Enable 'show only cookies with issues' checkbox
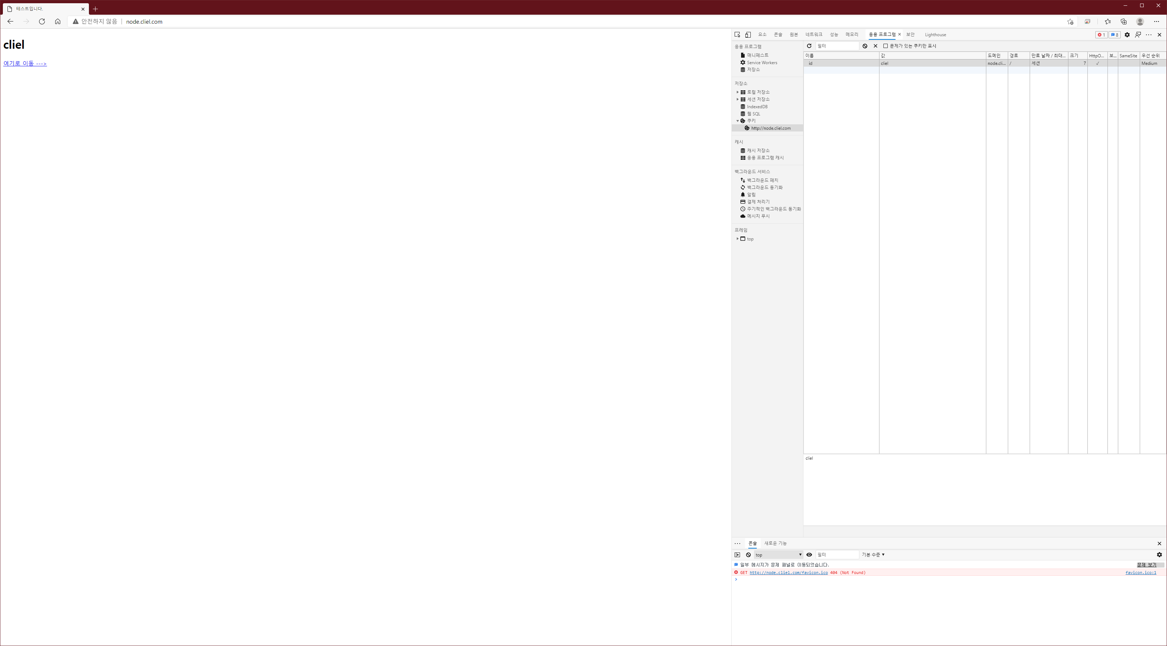1167x646 pixels. click(886, 46)
